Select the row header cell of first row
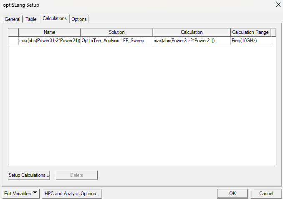This screenshot has width=283, height=199. 13,41
